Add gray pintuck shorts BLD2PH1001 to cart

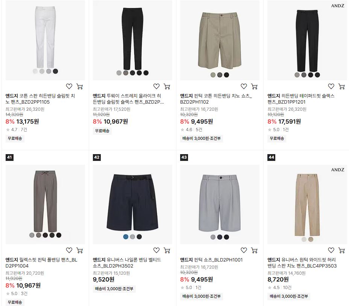coord(254,250)
